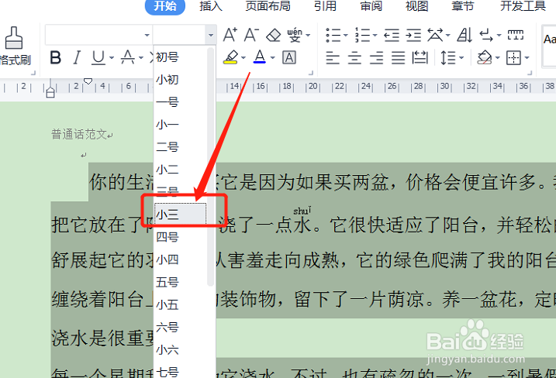Select font size 二号
Screen dimensions: 556x378
(180, 147)
